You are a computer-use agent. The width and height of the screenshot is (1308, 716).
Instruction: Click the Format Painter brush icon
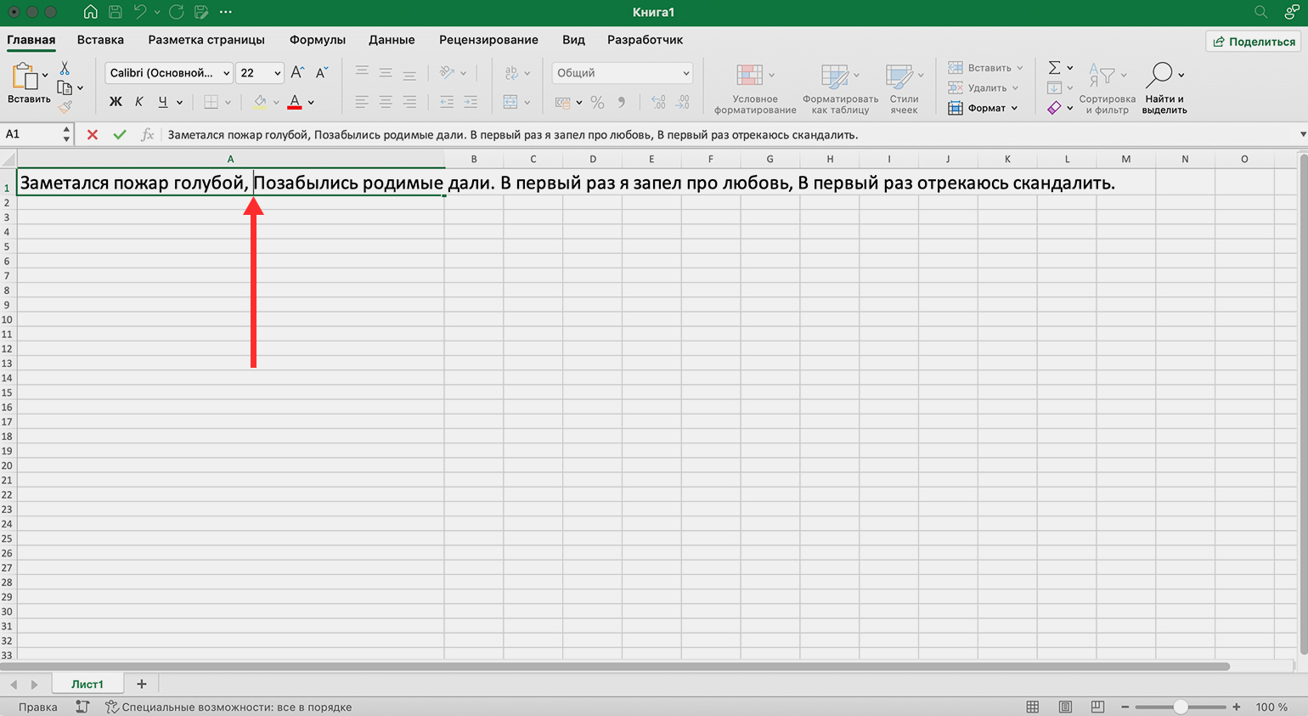point(65,107)
